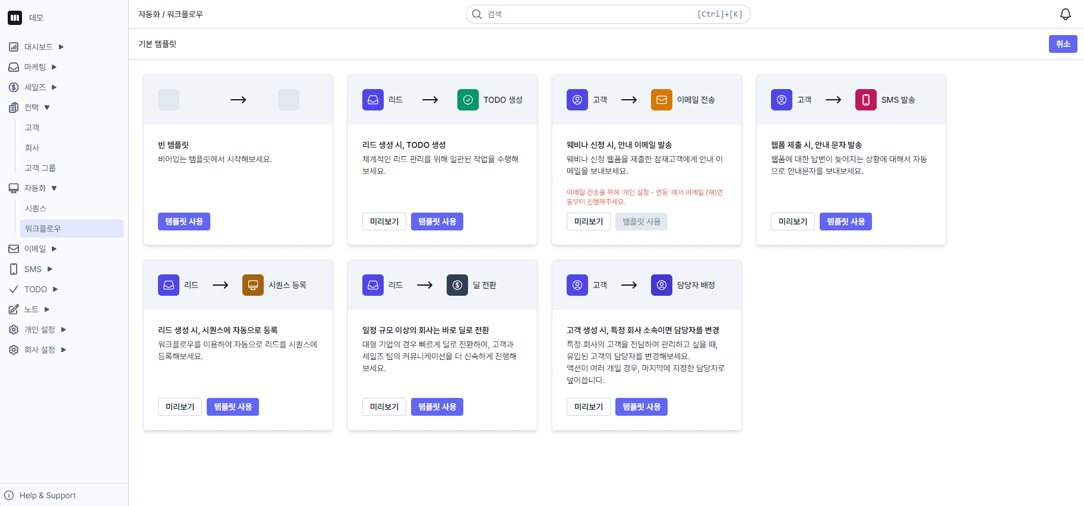Use the 웹폼 제출 시 안내 문자 발송 template
1084x506 pixels.
tap(846, 222)
